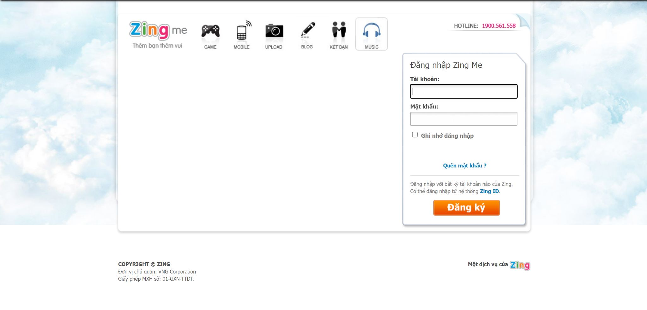
Task: Click the Thêm bạn thêm vui tagline
Action: pyautogui.click(x=157, y=46)
